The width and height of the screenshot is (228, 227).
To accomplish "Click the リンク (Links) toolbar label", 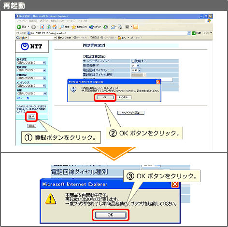I will [206, 33].
